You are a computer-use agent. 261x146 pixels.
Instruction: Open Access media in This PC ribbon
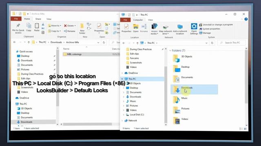[x=154, y=29]
